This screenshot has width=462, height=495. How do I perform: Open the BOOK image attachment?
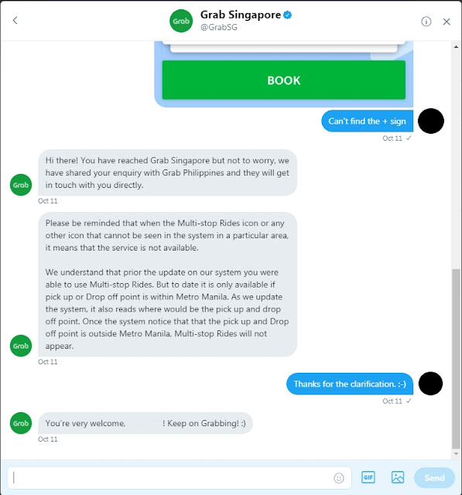pyautogui.click(x=283, y=74)
